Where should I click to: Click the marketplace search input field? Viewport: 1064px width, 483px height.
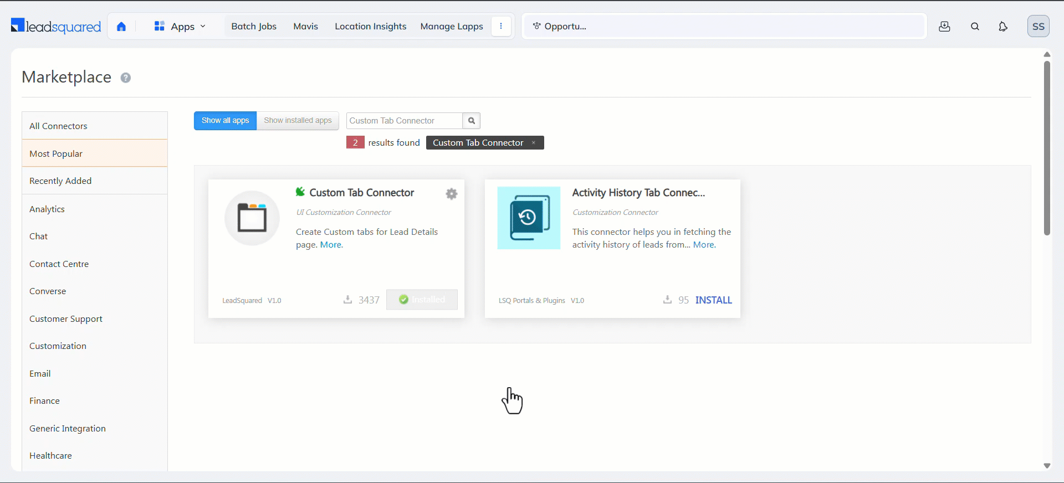click(x=405, y=121)
